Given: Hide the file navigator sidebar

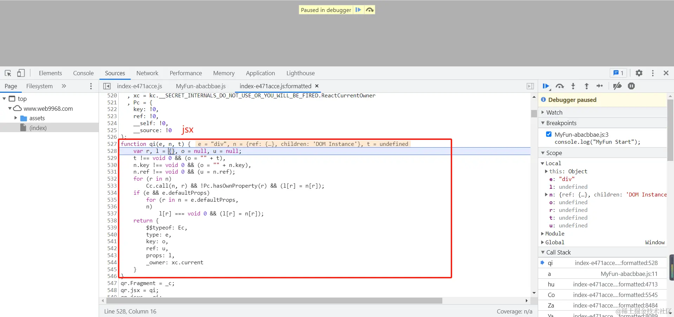Looking at the screenshot, I should tap(107, 86).
